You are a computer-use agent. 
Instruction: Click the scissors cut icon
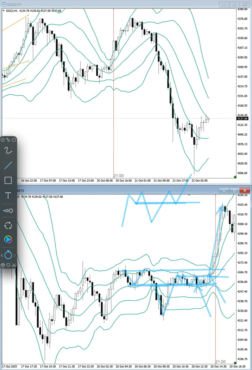13,265
